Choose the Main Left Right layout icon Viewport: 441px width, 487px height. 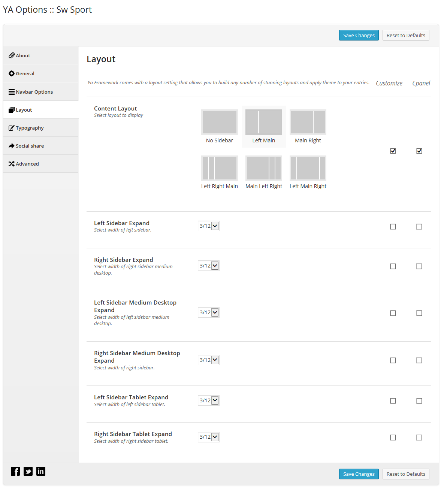pyautogui.click(x=264, y=168)
